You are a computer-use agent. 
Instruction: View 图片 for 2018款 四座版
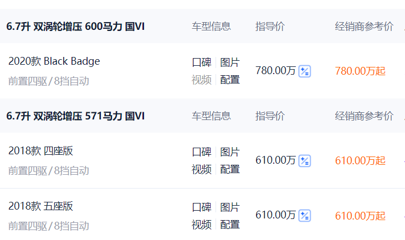click(230, 152)
